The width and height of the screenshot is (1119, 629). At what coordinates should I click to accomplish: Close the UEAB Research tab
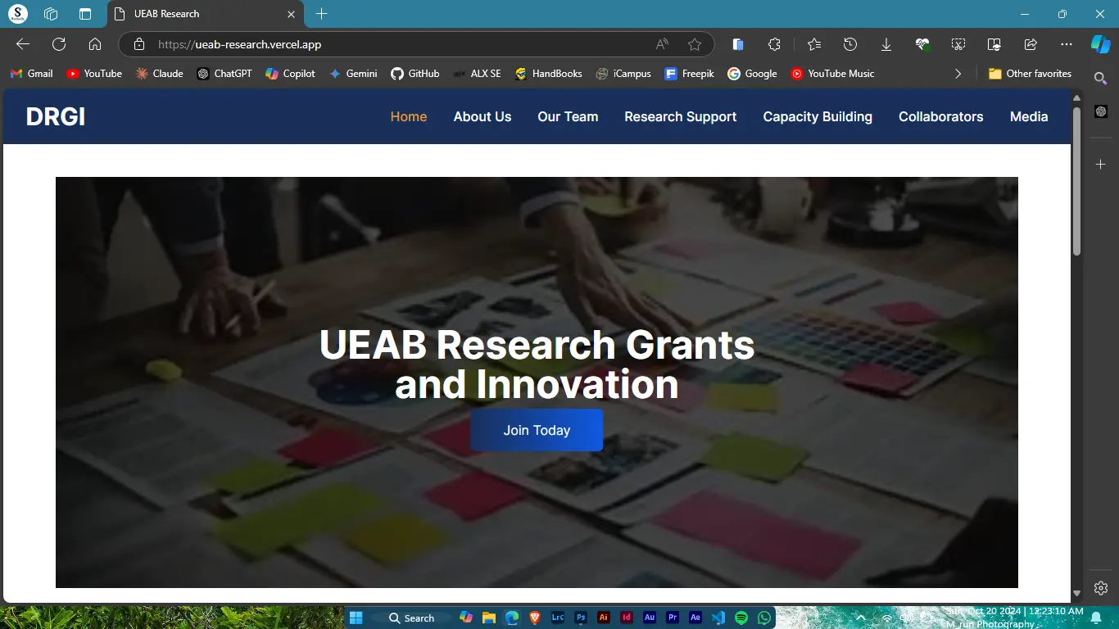tap(291, 14)
